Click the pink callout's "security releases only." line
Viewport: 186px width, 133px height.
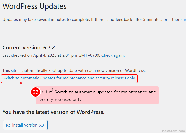[60, 99]
